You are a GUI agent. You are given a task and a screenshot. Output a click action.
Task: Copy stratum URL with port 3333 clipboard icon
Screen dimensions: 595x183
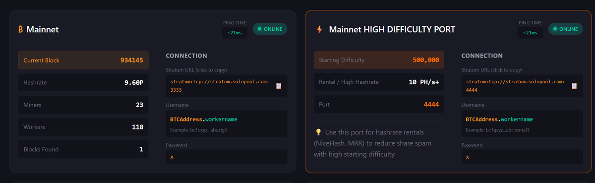pyautogui.click(x=279, y=86)
